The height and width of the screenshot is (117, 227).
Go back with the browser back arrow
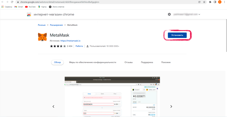tap(3, 2)
